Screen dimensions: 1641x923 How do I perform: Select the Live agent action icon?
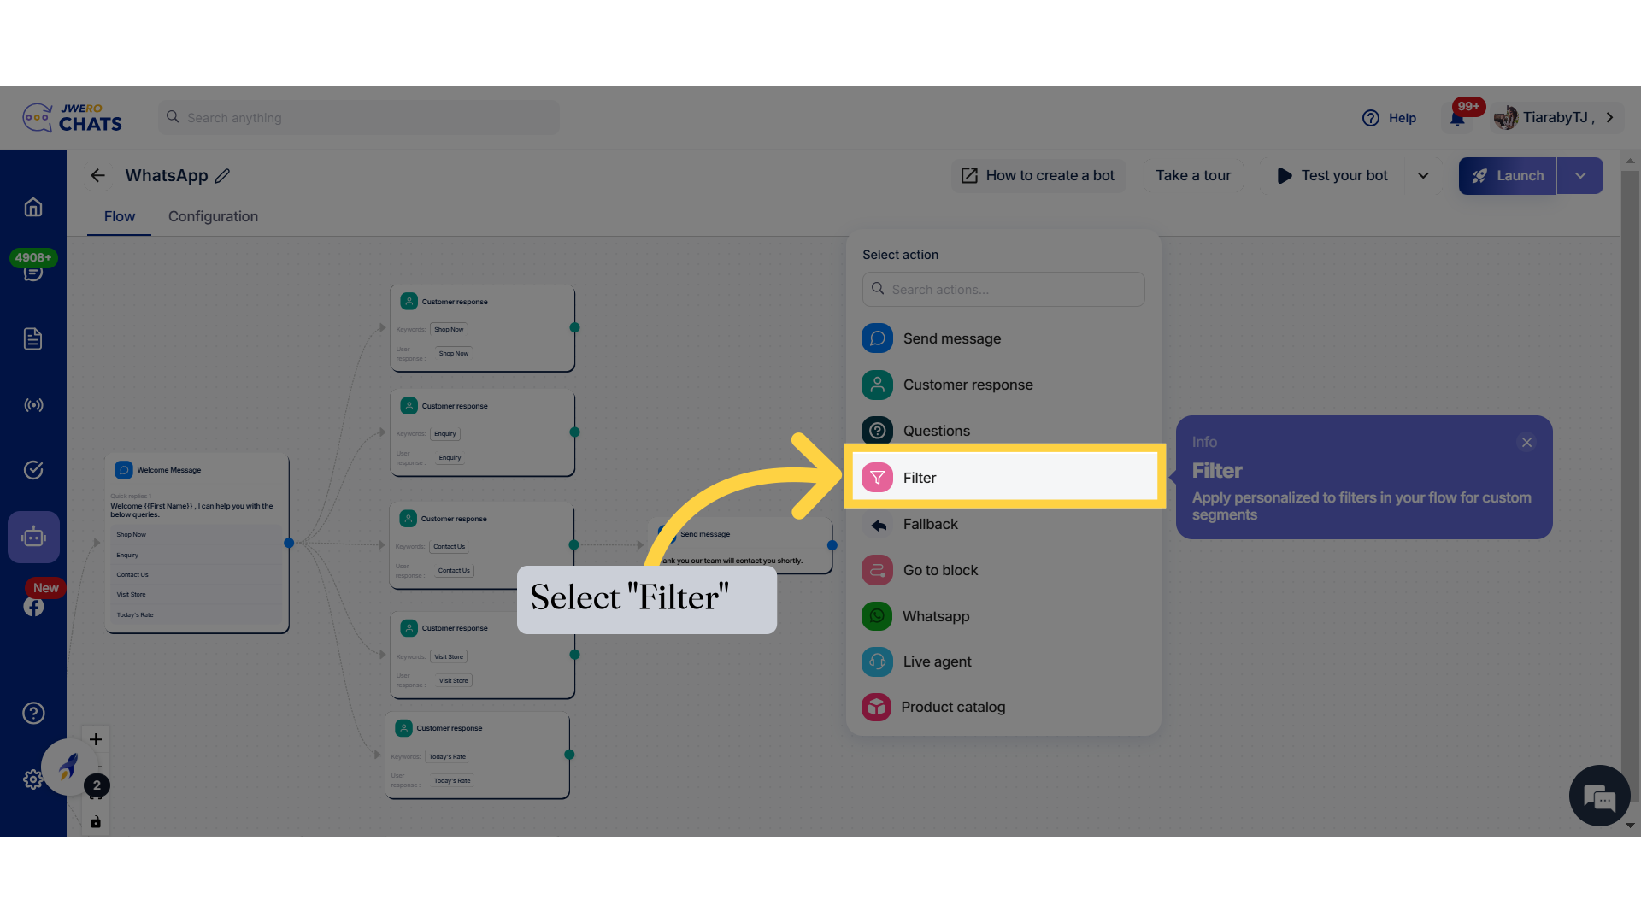pyautogui.click(x=877, y=661)
